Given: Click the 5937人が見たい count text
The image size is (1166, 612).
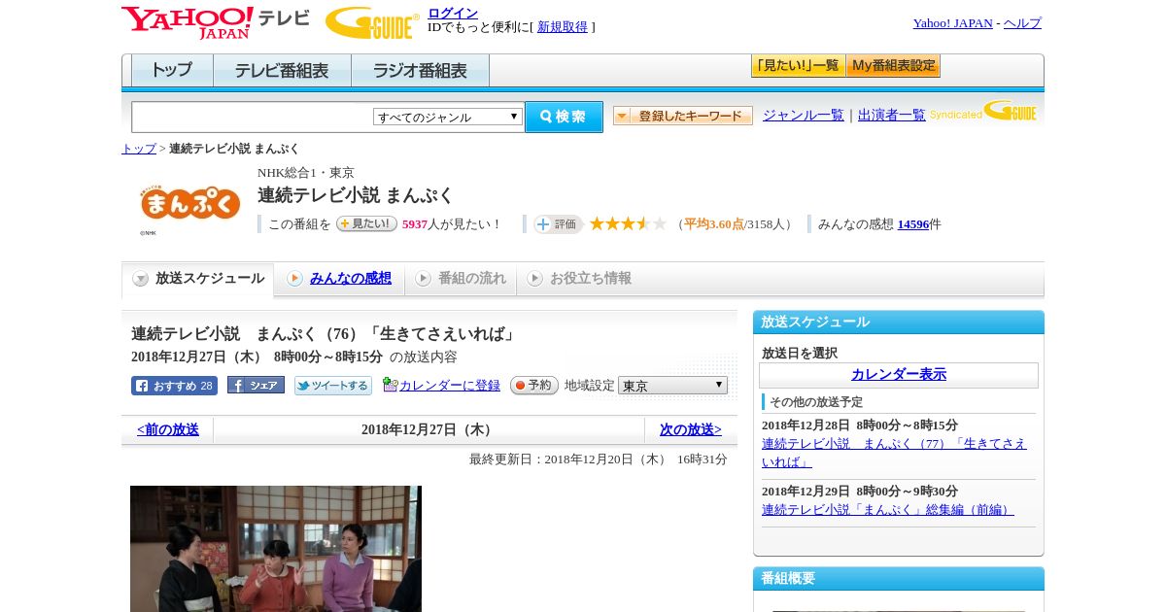Looking at the screenshot, I should pyautogui.click(x=452, y=224).
